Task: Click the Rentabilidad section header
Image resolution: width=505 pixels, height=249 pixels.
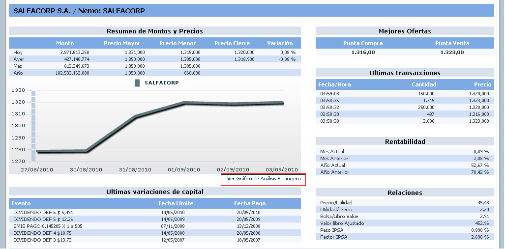Action: pos(405,141)
